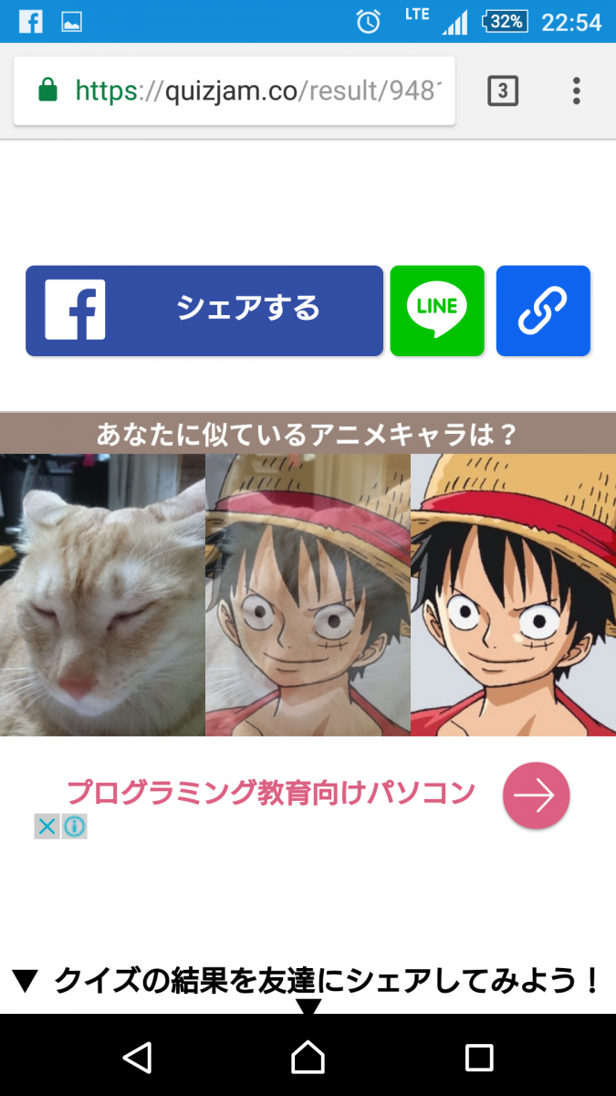This screenshot has width=616, height=1096.
Task: Tap the pink arrow ad button
Action: pyautogui.click(x=537, y=796)
